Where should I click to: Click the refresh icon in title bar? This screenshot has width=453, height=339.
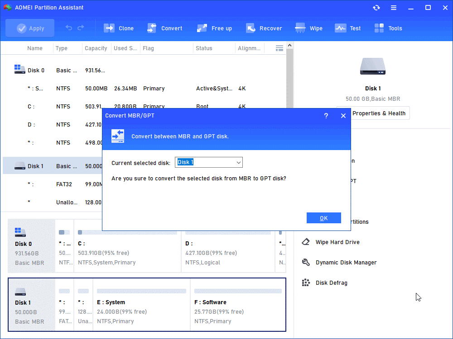[376, 8]
